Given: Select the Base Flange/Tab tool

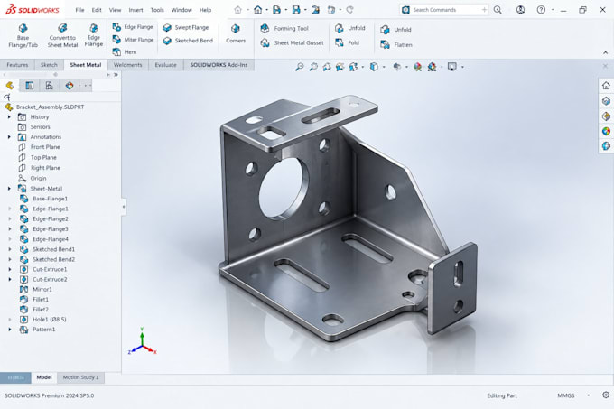Looking at the screenshot, I should 23,35.
